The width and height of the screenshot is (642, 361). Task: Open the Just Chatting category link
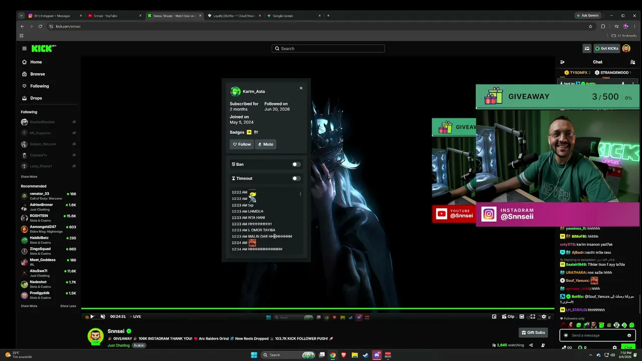click(119, 345)
